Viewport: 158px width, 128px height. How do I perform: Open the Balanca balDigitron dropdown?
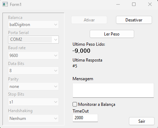click(x=33, y=25)
